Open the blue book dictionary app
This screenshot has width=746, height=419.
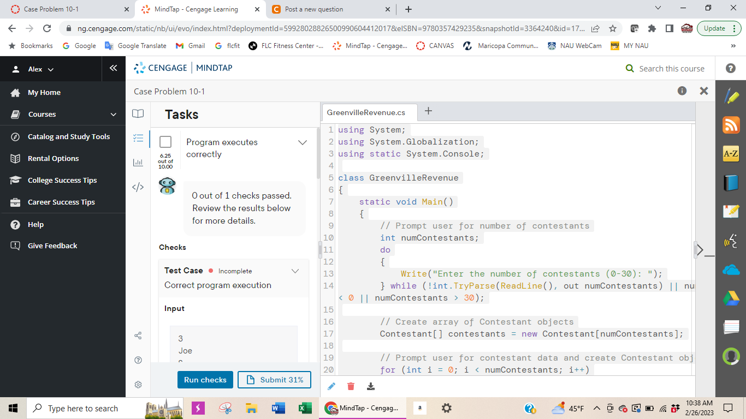(x=731, y=183)
